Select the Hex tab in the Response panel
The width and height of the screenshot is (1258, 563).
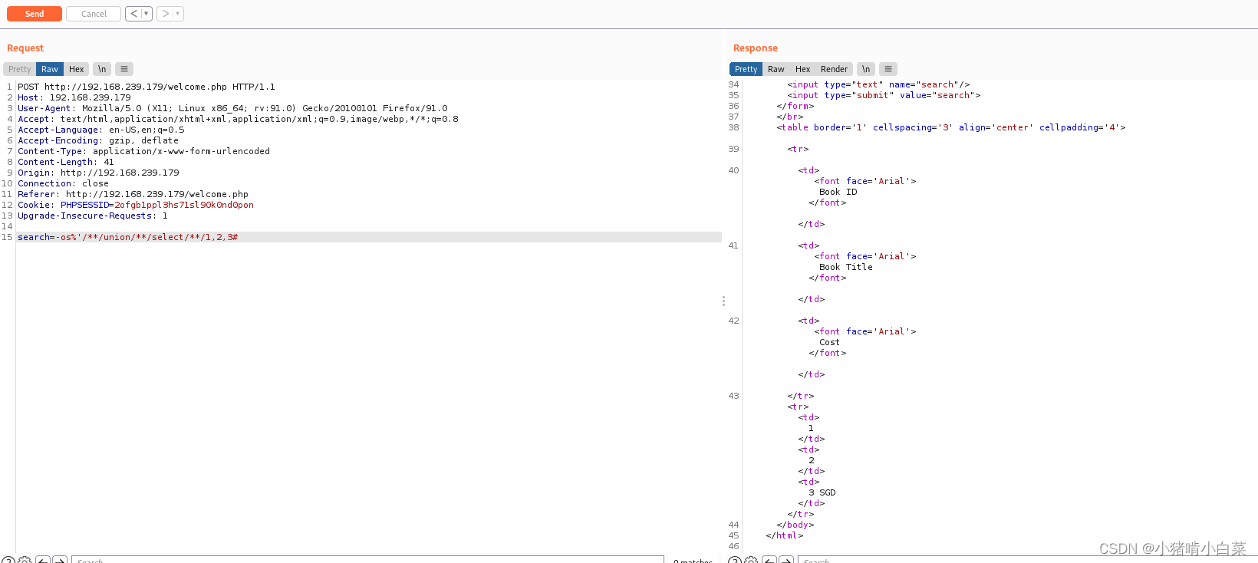(803, 69)
